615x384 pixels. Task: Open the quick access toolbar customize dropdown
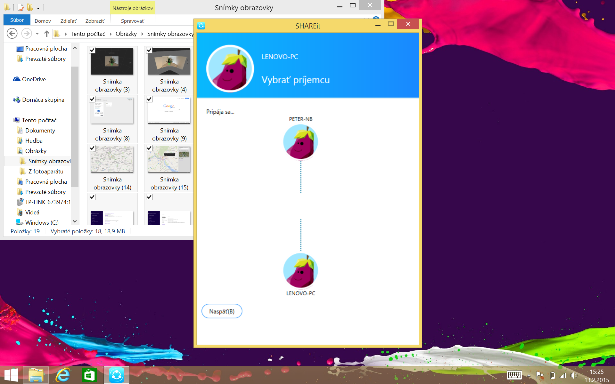[38, 8]
